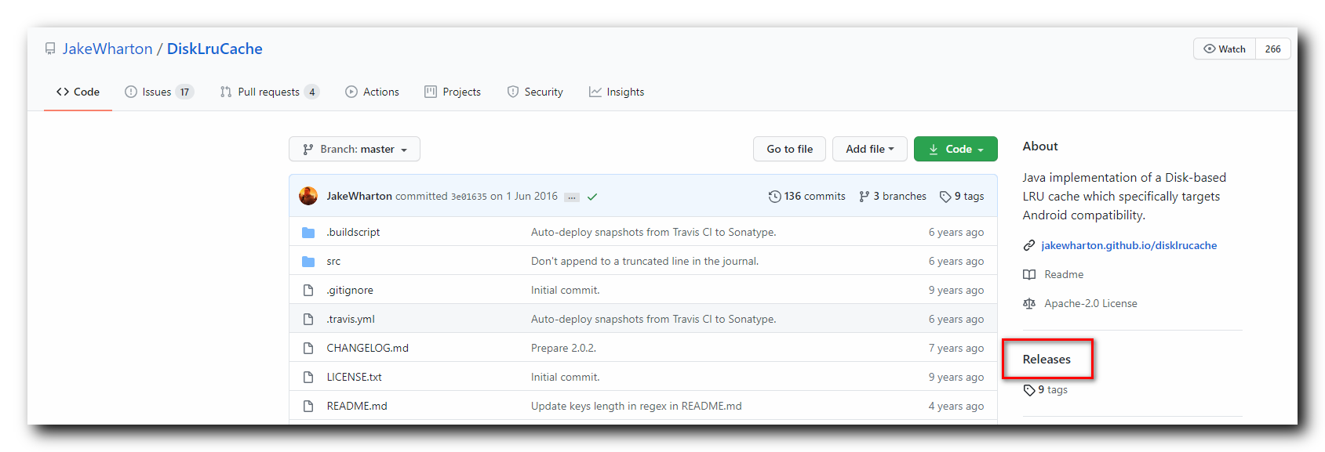The image size is (1325, 452).
Task: Open the Pull requests tab
Action: click(269, 92)
